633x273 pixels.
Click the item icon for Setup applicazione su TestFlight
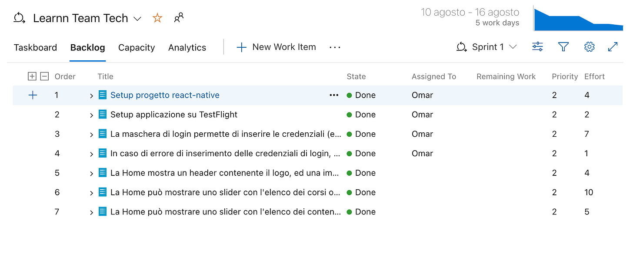click(103, 114)
